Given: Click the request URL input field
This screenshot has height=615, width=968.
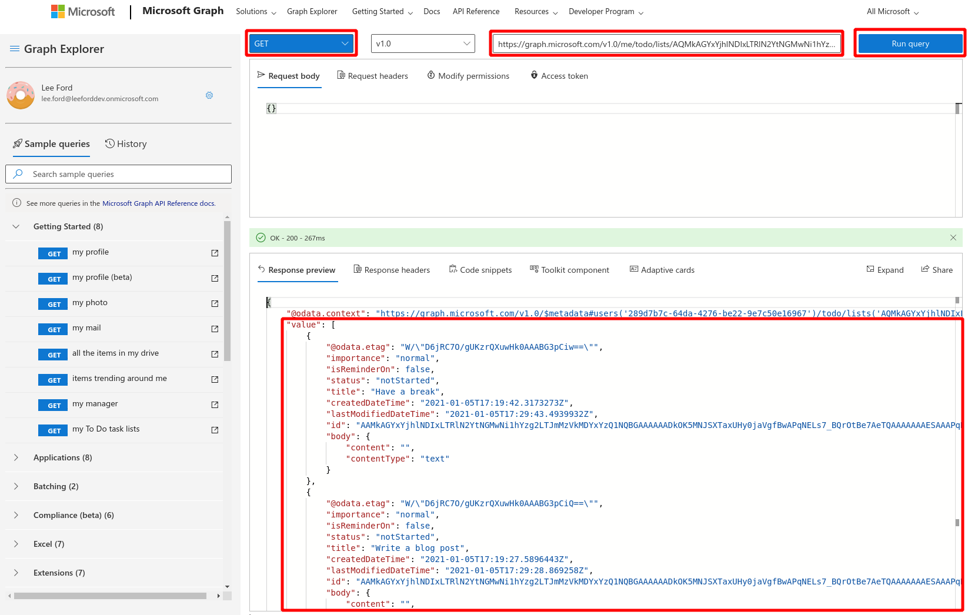Looking at the screenshot, I should [x=666, y=44].
